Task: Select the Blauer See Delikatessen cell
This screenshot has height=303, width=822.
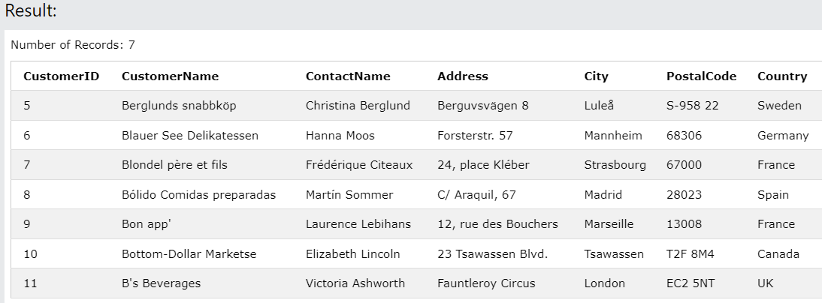Action: (x=190, y=136)
